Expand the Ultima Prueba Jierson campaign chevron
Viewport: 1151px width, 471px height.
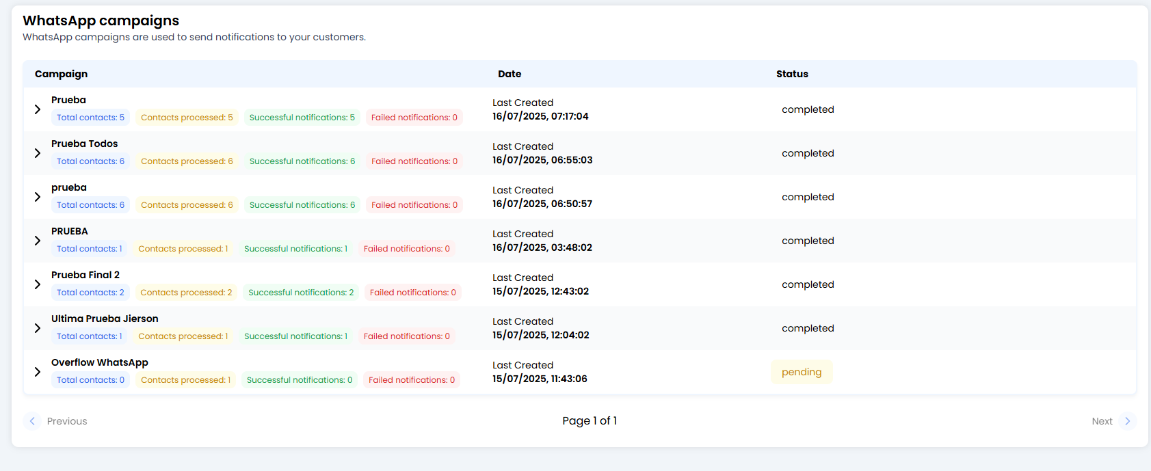click(x=38, y=328)
